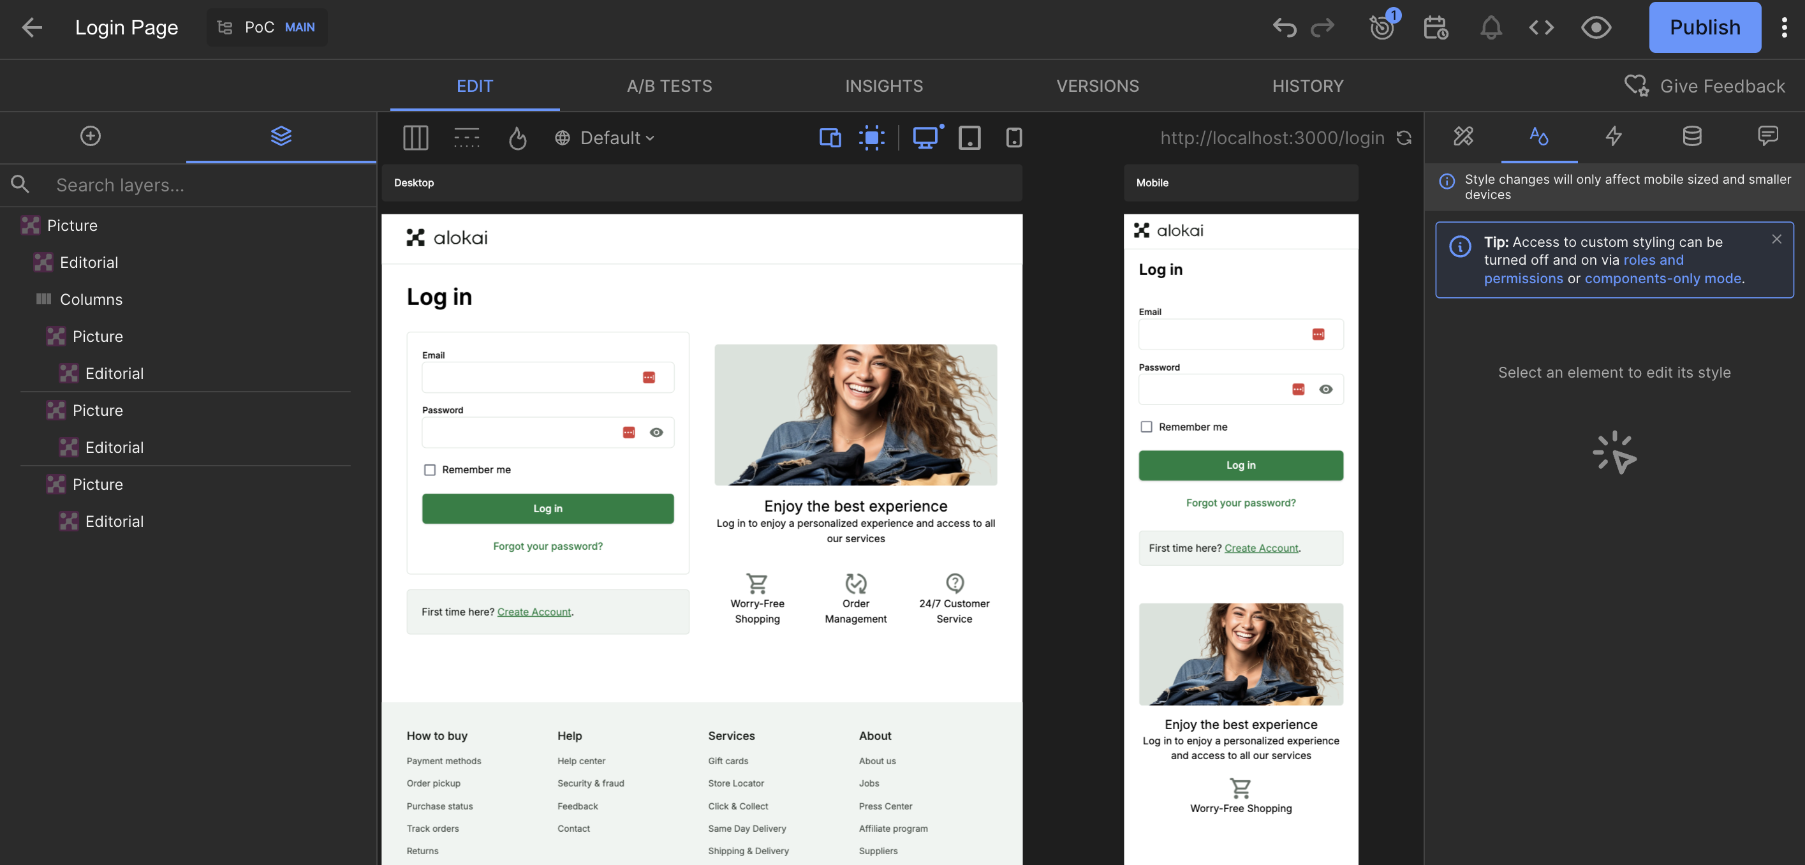This screenshot has width=1805, height=865.
Task: Go back using the arrow icon
Action: click(x=31, y=27)
